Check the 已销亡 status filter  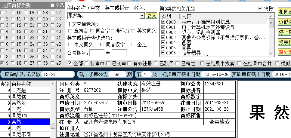pos(178,63)
